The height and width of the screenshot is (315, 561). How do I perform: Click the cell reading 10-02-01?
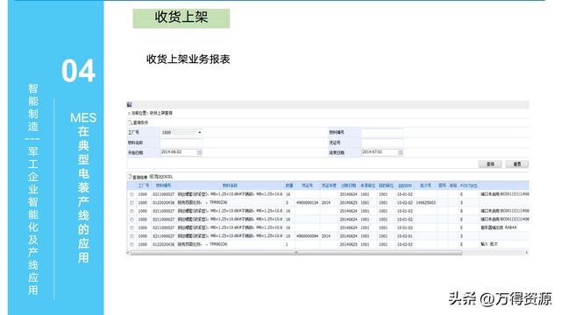pyautogui.click(x=405, y=236)
